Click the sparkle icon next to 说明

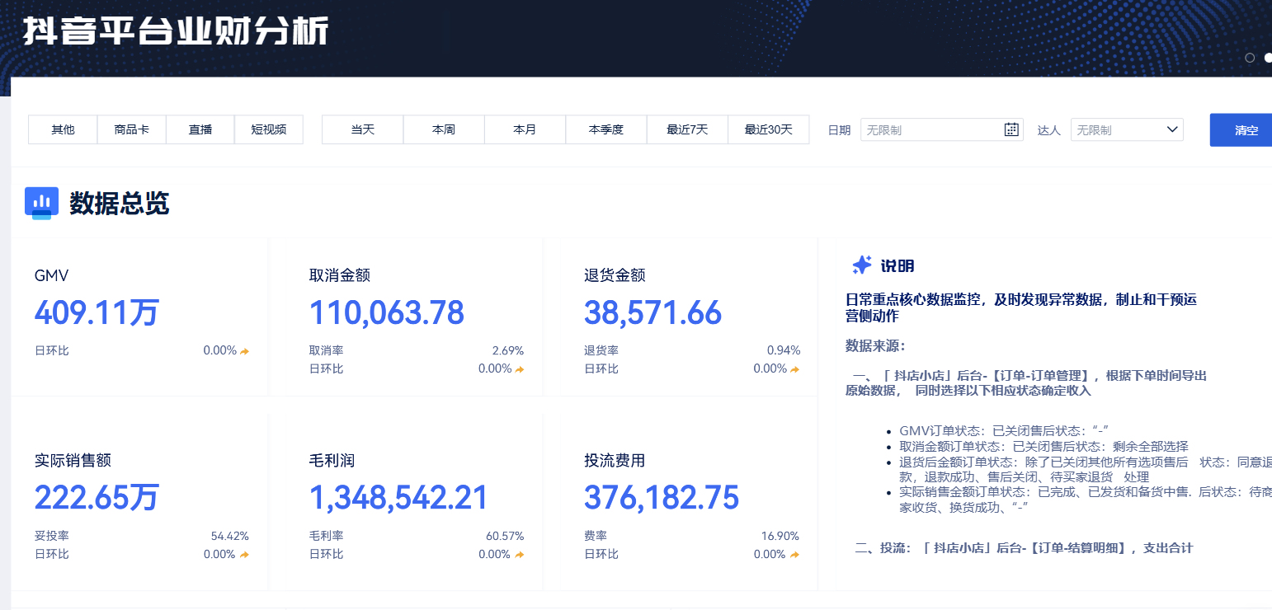coord(862,265)
